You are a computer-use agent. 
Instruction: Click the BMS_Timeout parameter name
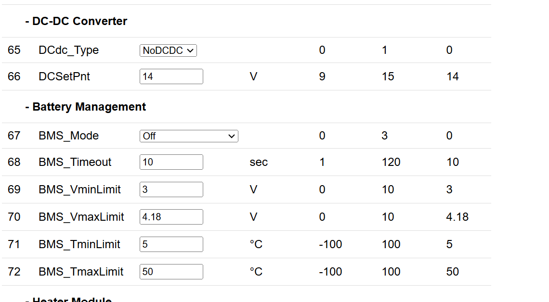(75, 162)
